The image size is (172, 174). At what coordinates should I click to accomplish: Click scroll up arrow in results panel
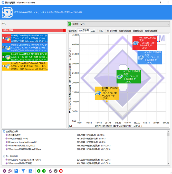pos(168,131)
